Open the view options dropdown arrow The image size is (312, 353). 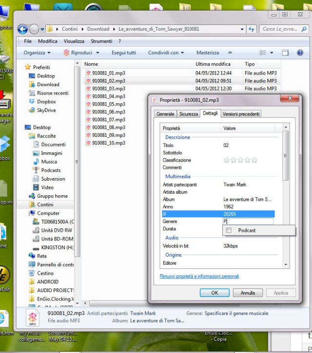pyautogui.click(x=273, y=53)
